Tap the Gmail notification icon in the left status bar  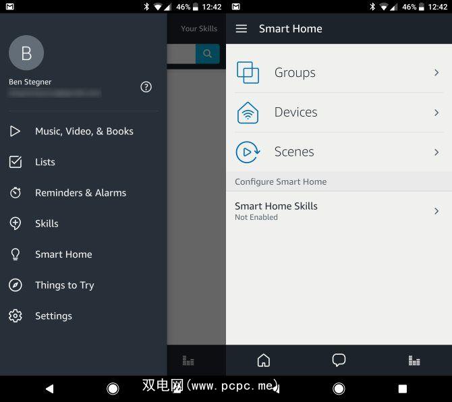click(10, 7)
